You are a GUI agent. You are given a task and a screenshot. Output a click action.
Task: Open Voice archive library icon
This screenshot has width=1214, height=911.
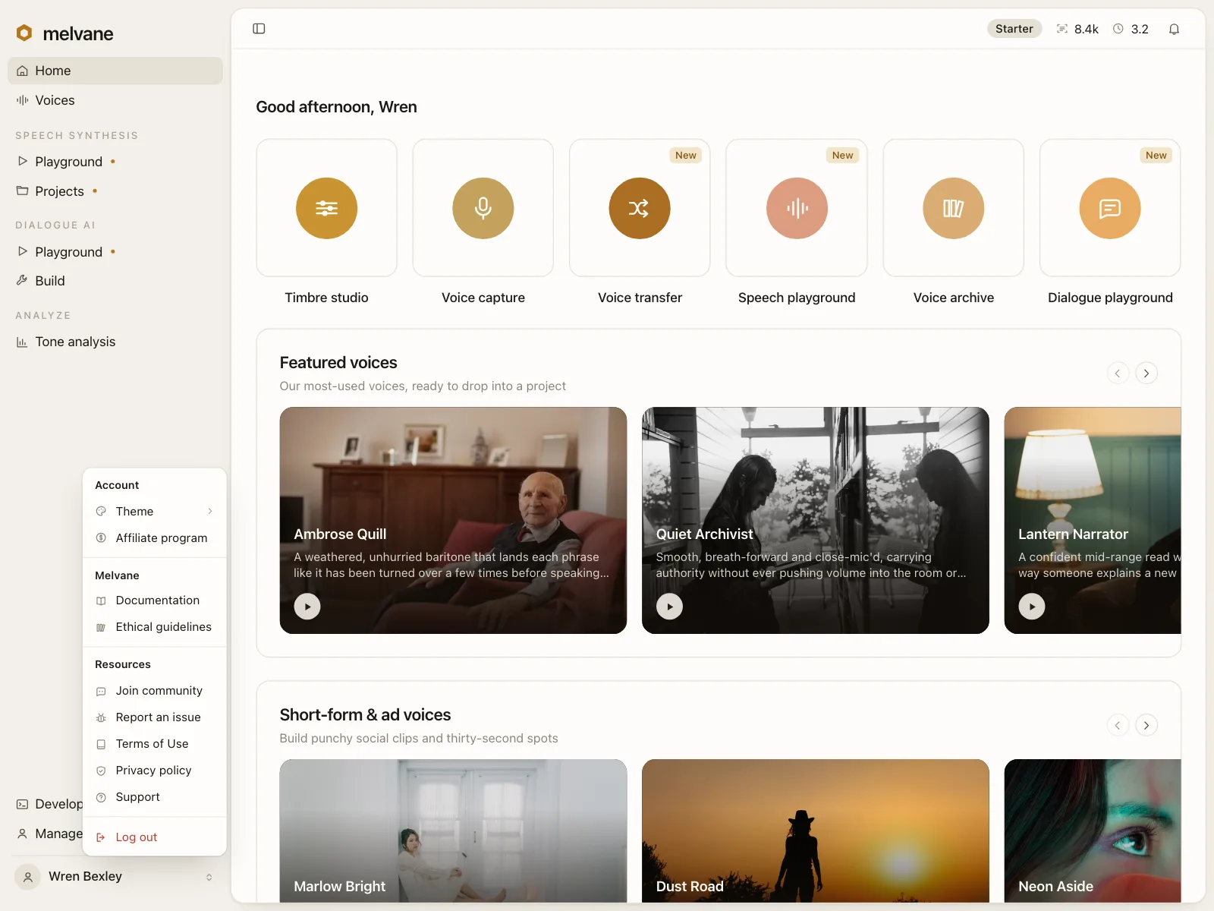954,208
